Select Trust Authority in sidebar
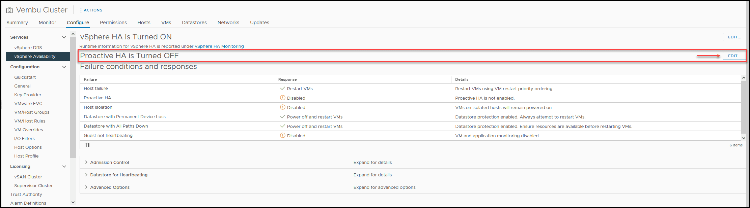750x208 pixels. pyautogui.click(x=26, y=195)
